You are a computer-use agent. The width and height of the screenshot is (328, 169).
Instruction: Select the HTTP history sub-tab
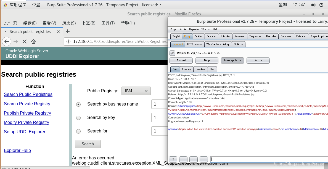point(195,44)
